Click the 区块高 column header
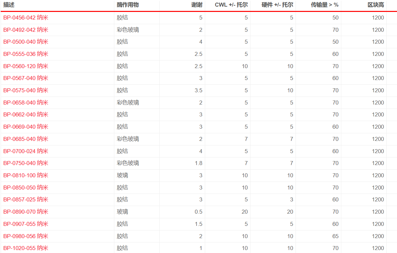The height and width of the screenshot is (253, 397). pyautogui.click(x=376, y=5)
